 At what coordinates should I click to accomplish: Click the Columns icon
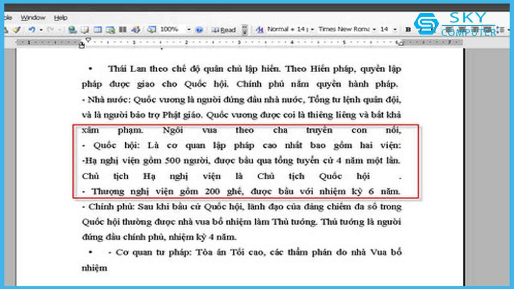coord(123,30)
